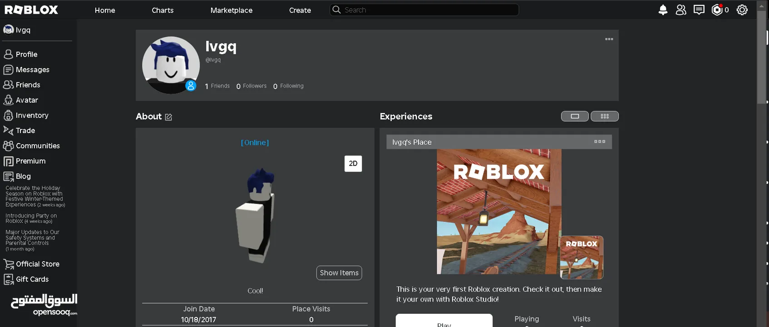This screenshot has height=327, width=769.
Task: Open Official Store link
Action: pos(38,264)
